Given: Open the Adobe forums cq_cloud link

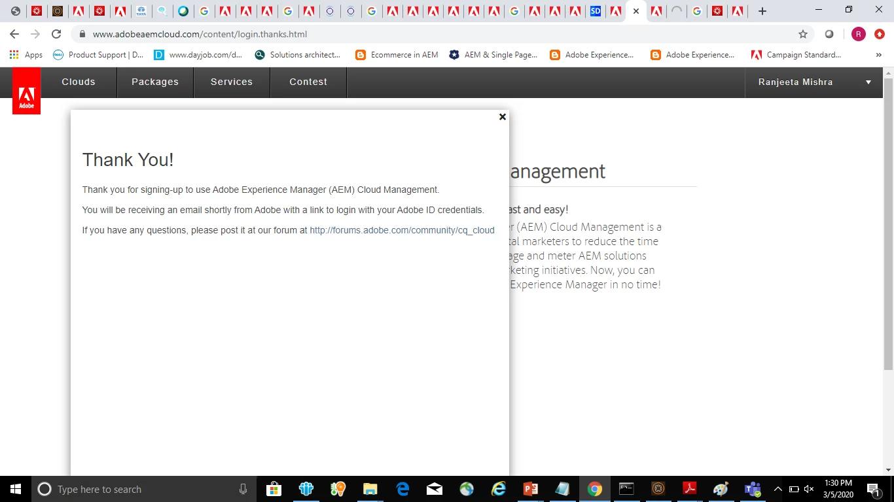Looking at the screenshot, I should coord(402,230).
